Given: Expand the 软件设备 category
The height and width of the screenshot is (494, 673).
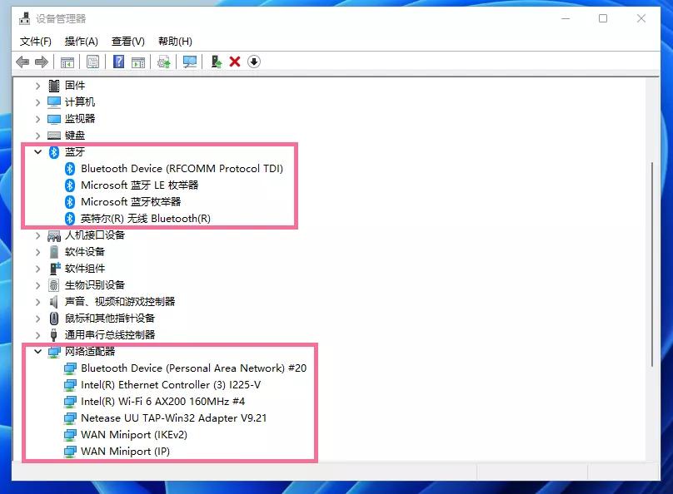Looking at the screenshot, I should [x=37, y=252].
